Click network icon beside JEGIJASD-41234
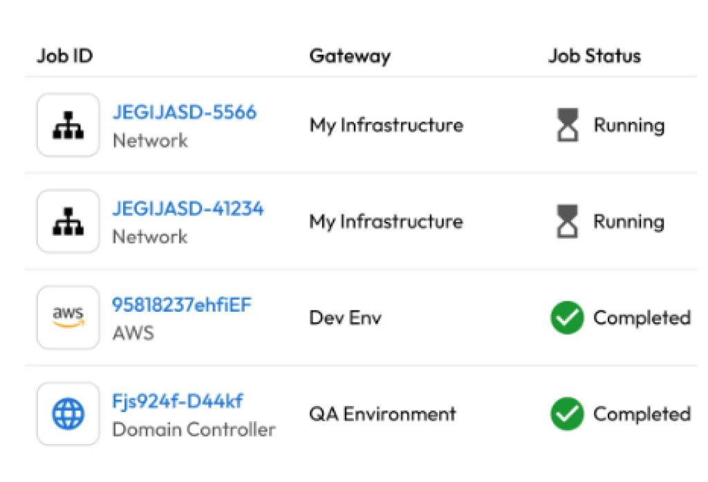The image size is (708, 482). pos(68,221)
